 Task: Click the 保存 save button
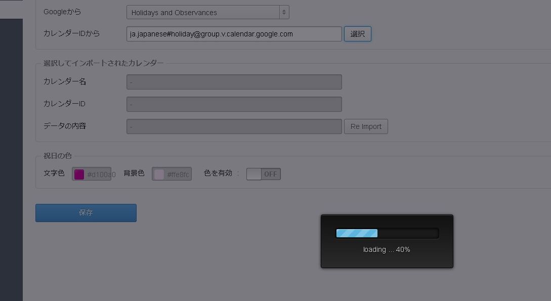pos(86,212)
